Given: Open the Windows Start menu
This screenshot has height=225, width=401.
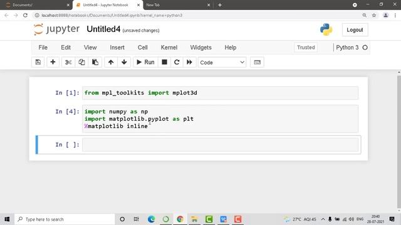Looking at the screenshot, I should [7, 219].
